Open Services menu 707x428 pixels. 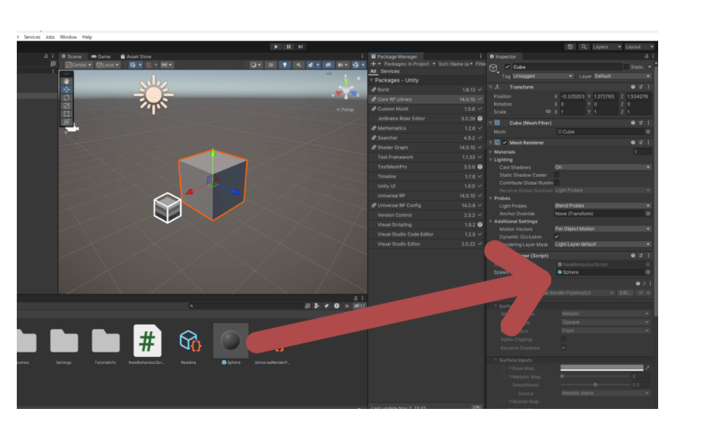pos(32,37)
